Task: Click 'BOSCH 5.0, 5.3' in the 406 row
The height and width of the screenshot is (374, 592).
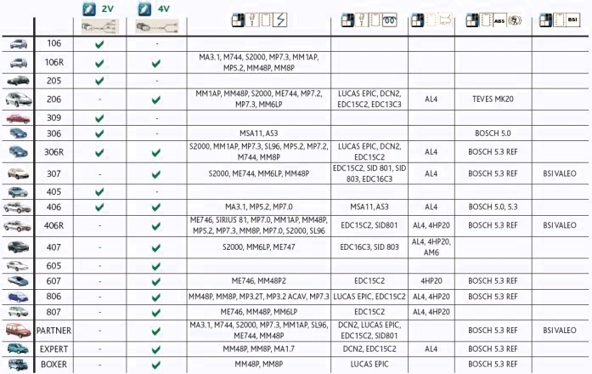Action: 493,207
